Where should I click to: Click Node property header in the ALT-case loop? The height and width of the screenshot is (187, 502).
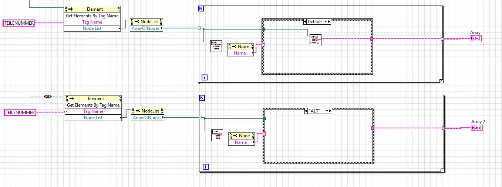click(x=242, y=136)
